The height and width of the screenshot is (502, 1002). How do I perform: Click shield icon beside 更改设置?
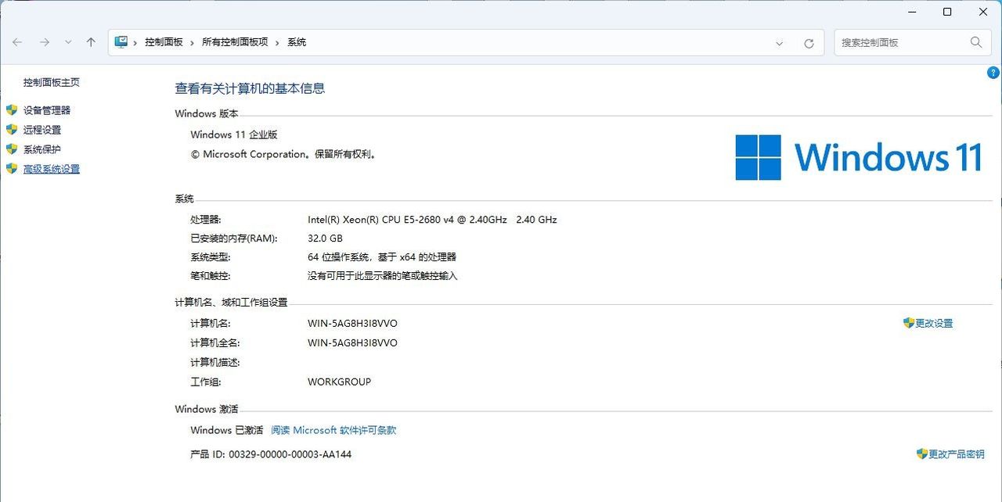909,323
